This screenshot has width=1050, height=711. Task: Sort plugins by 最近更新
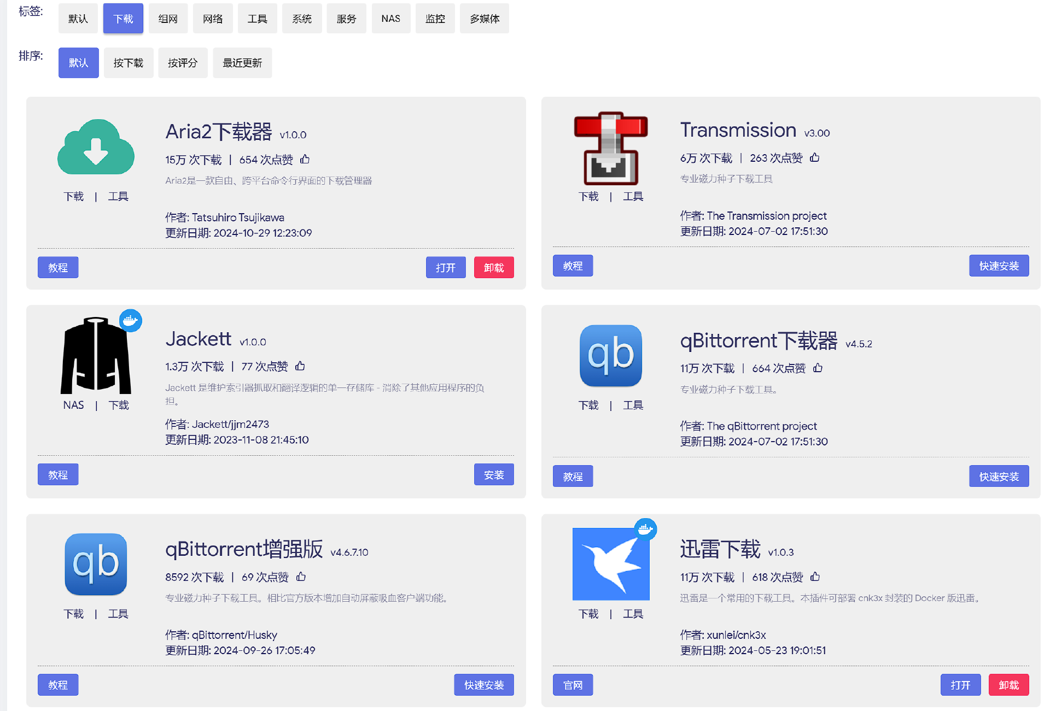(x=242, y=63)
